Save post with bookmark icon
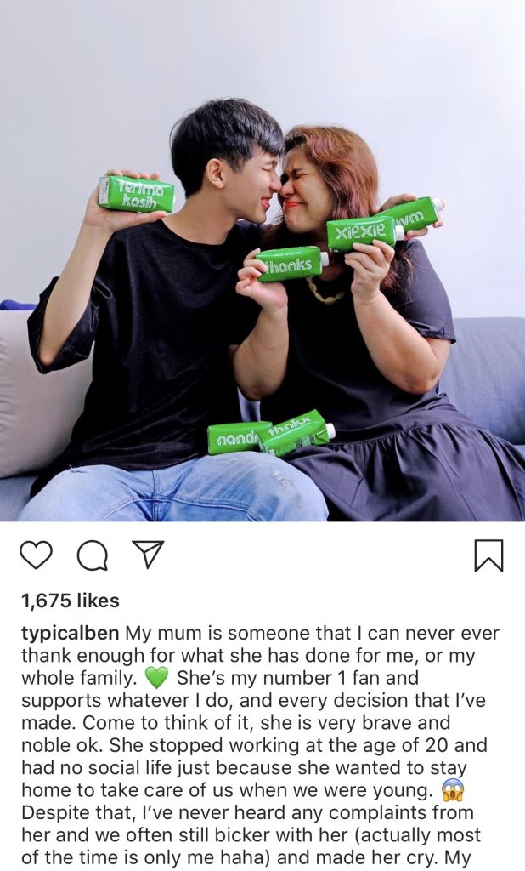Screen dimensions: 525x871 tap(488, 555)
